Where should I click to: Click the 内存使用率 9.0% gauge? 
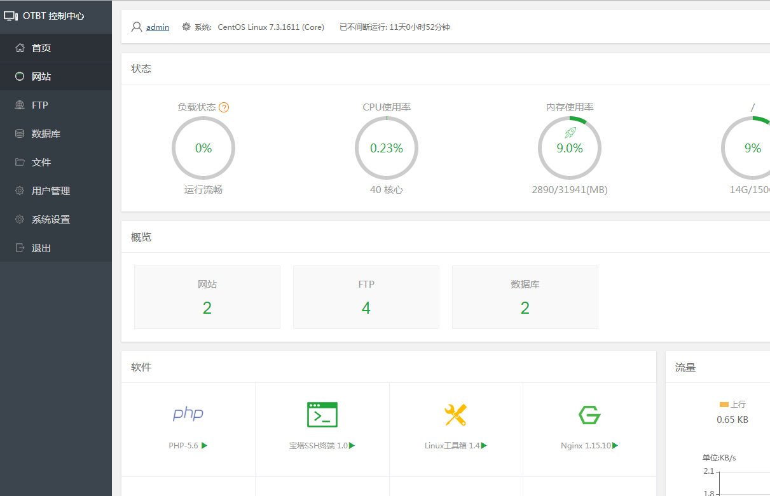[570, 148]
